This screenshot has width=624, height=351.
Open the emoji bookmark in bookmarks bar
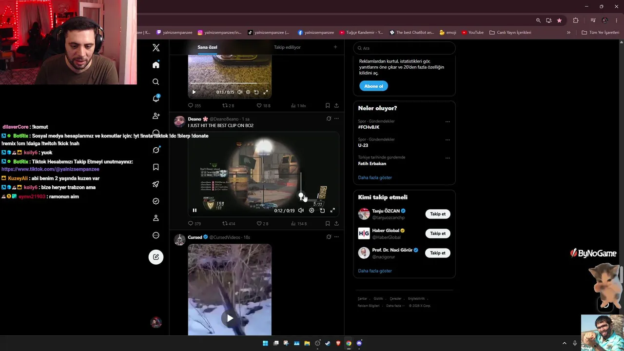(x=448, y=33)
